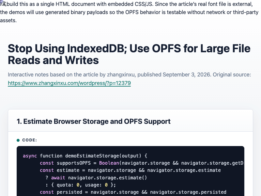Click the line "? await navigator.storage.estimate()"
261x196 pixels.
point(96,178)
